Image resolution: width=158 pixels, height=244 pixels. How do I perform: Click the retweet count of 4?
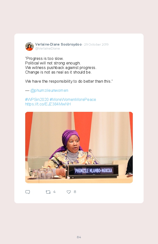54,192
